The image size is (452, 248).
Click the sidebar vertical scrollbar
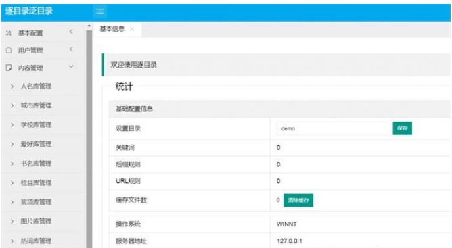[89, 139]
